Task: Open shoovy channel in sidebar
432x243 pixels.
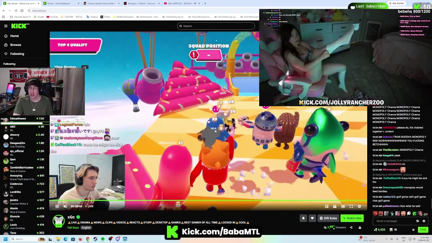Action: 24,136
